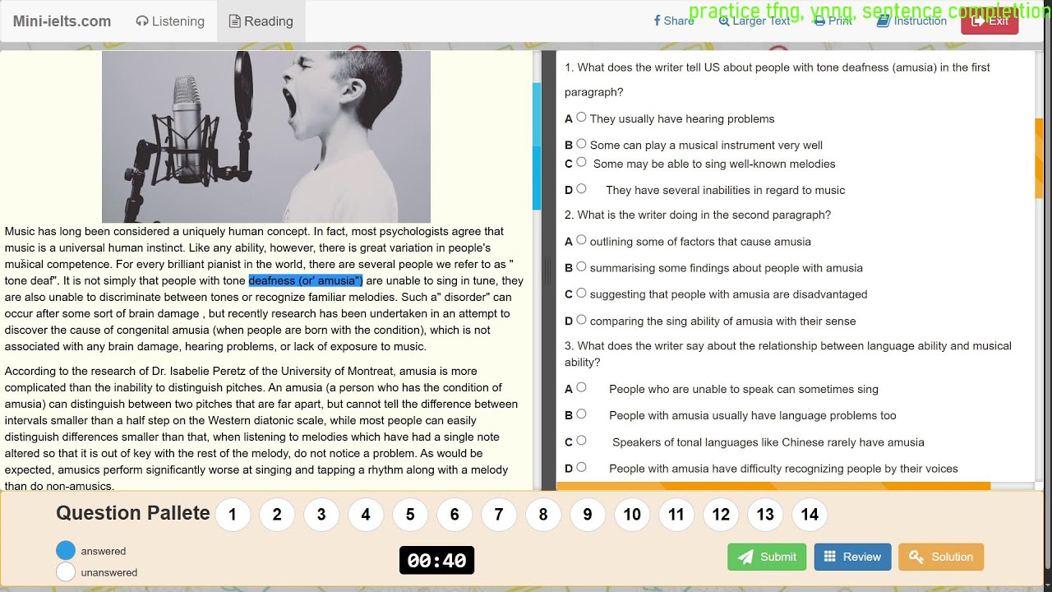Click the blue 'answered' legend circle

[66, 551]
